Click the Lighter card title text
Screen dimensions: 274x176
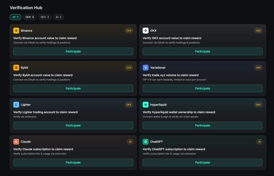[x=26, y=105]
